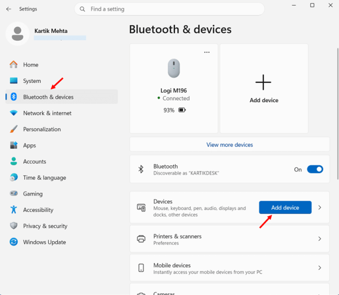Screen dimensions: 339x295
Task: Maximize the Settings window
Action: coord(312,5)
